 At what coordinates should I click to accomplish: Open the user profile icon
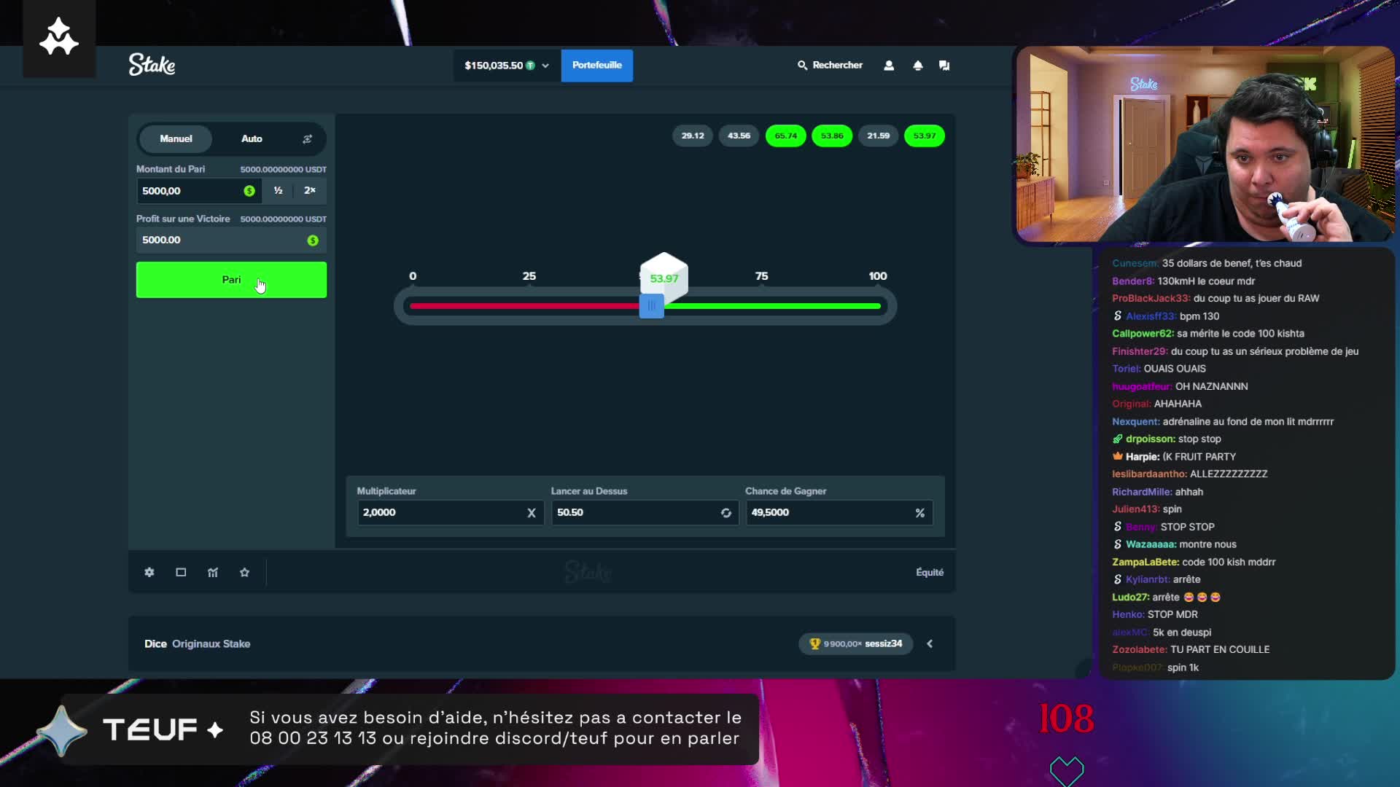[x=889, y=66]
